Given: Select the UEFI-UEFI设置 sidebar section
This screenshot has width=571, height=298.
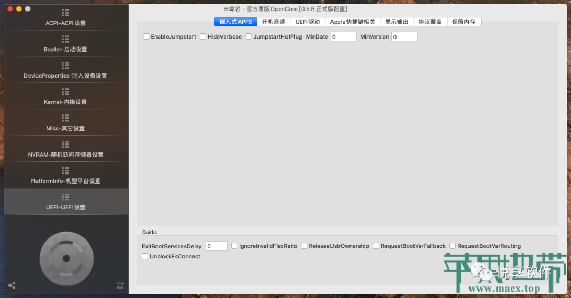Looking at the screenshot, I should coord(66,201).
